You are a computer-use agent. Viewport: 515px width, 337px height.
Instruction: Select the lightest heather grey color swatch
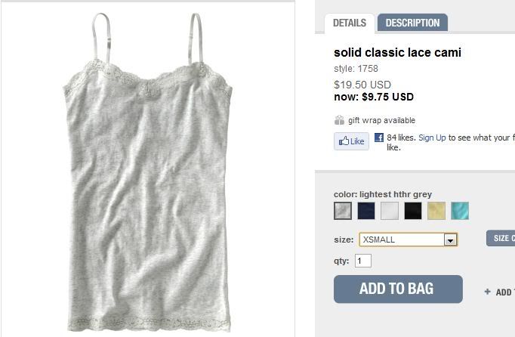[x=343, y=211]
